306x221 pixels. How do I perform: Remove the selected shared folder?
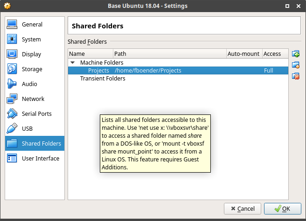(296, 76)
